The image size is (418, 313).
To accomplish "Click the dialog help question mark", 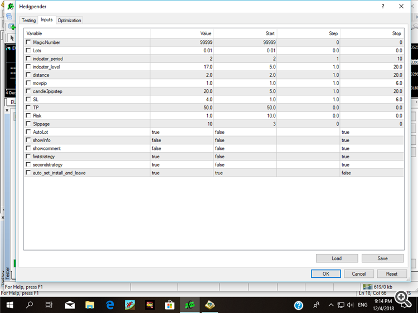I will tap(383, 6).
